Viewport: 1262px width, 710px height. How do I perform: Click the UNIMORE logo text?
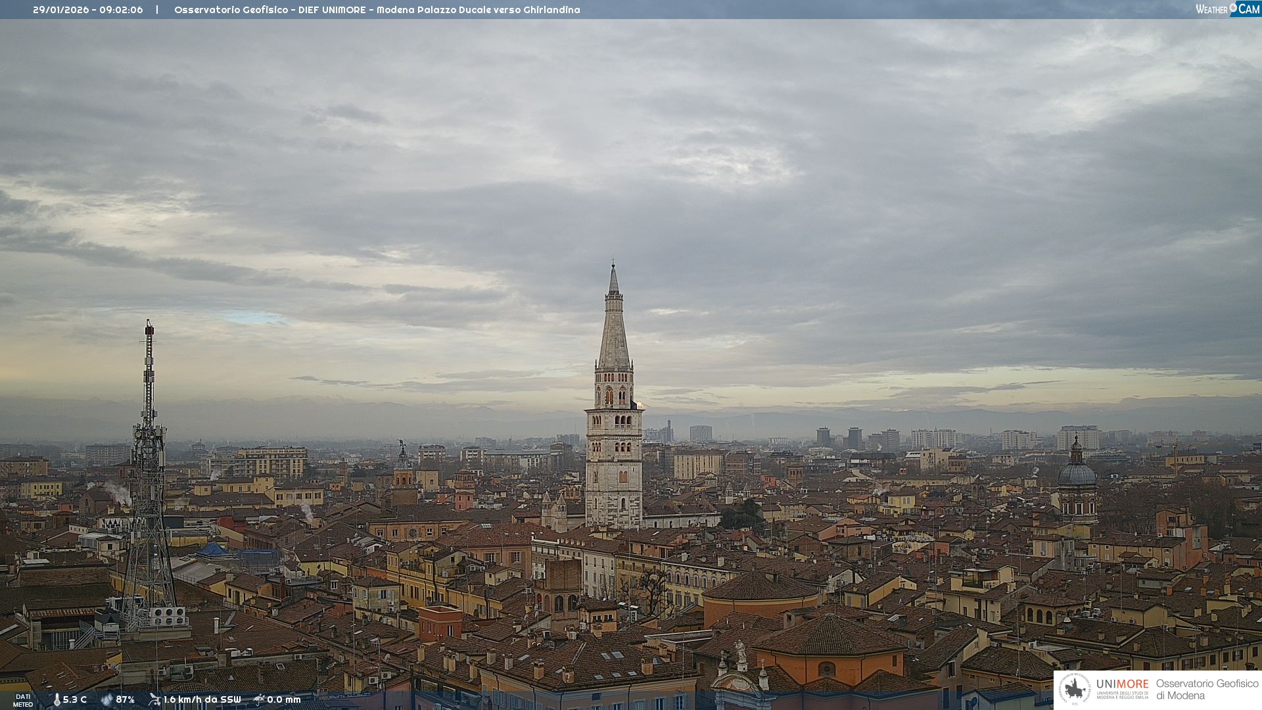coord(1122,684)
